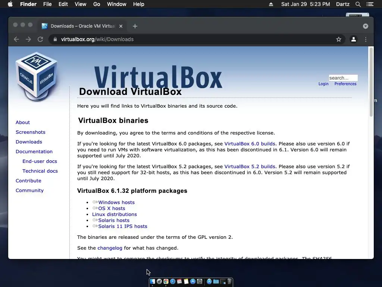Open Downloads in the sidebar
The width and height of the screenshot is (382, 287).
pyautogui.click(x=29, y=142)
